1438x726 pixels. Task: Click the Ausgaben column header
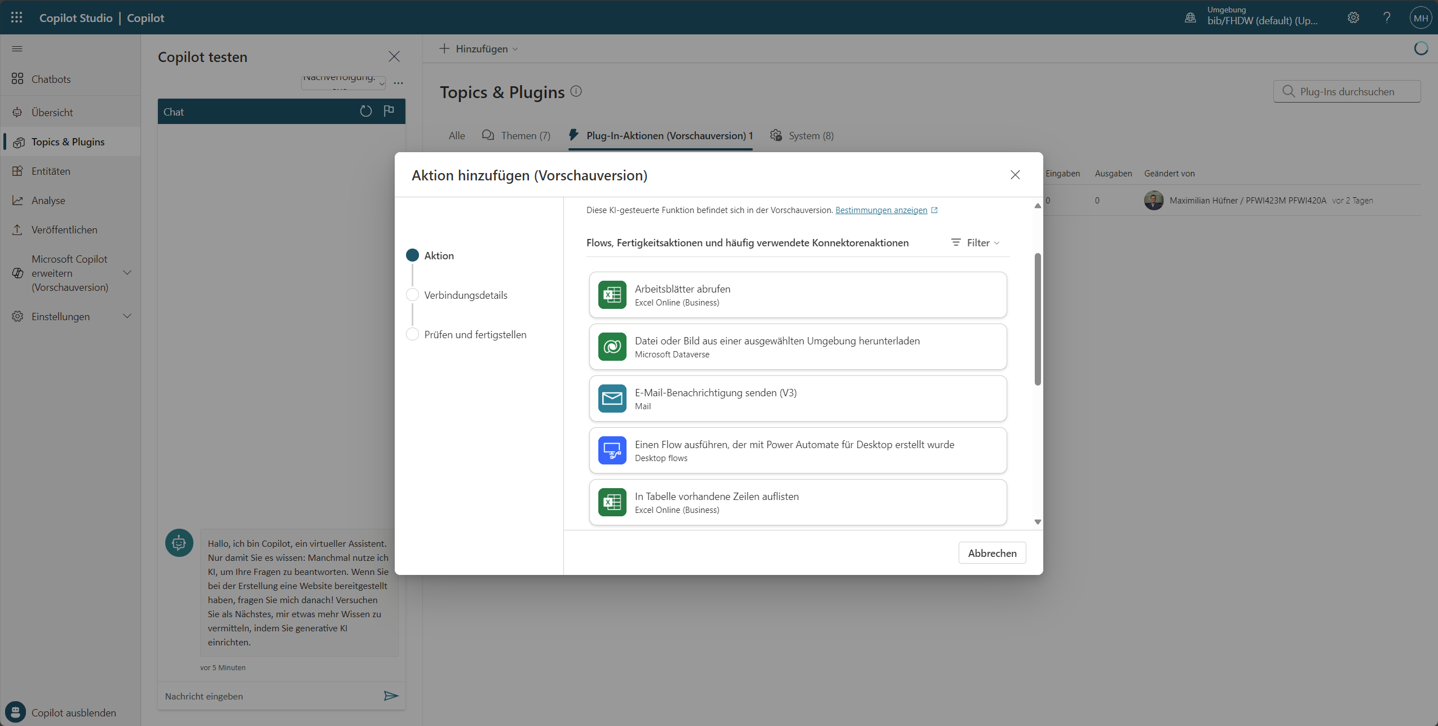tap(1113, 174)
